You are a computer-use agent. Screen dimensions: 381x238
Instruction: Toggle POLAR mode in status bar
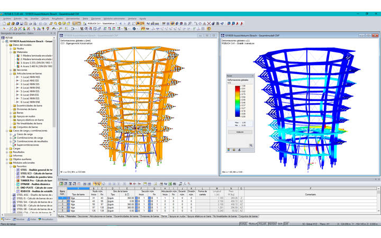(x=262, y=224)
